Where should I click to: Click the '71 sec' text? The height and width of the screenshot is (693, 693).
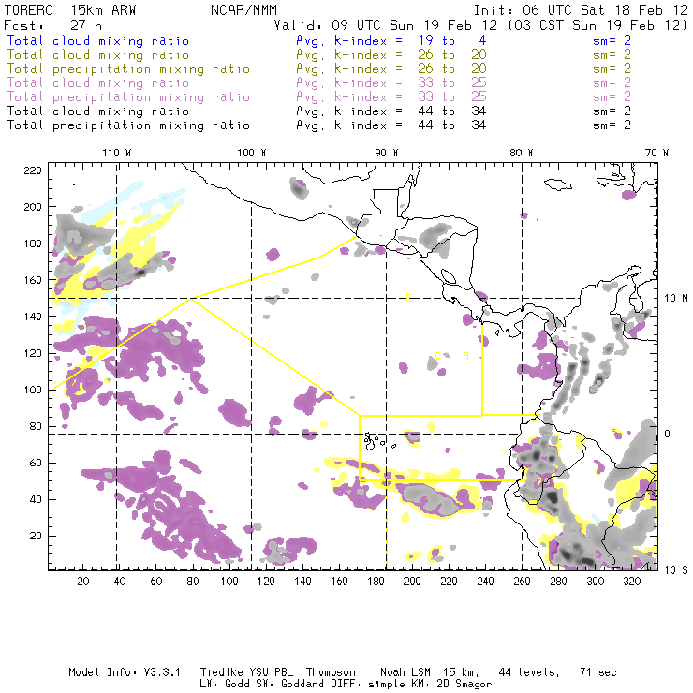[598, 672]
